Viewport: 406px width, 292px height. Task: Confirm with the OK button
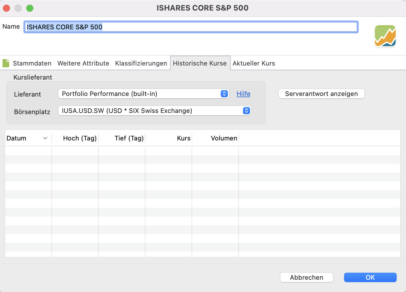pos(370,277)
